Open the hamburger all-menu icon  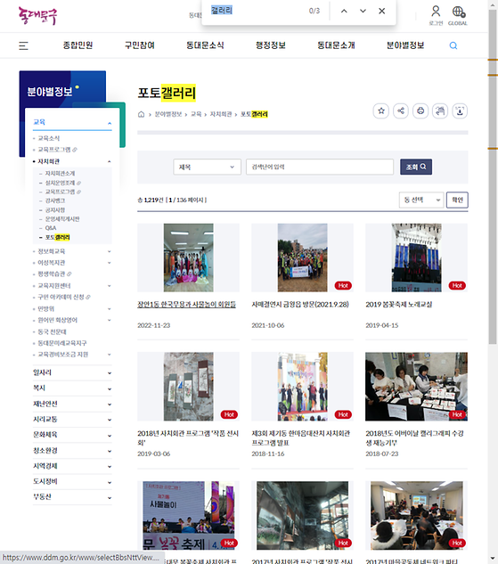(x=23, y=45)
